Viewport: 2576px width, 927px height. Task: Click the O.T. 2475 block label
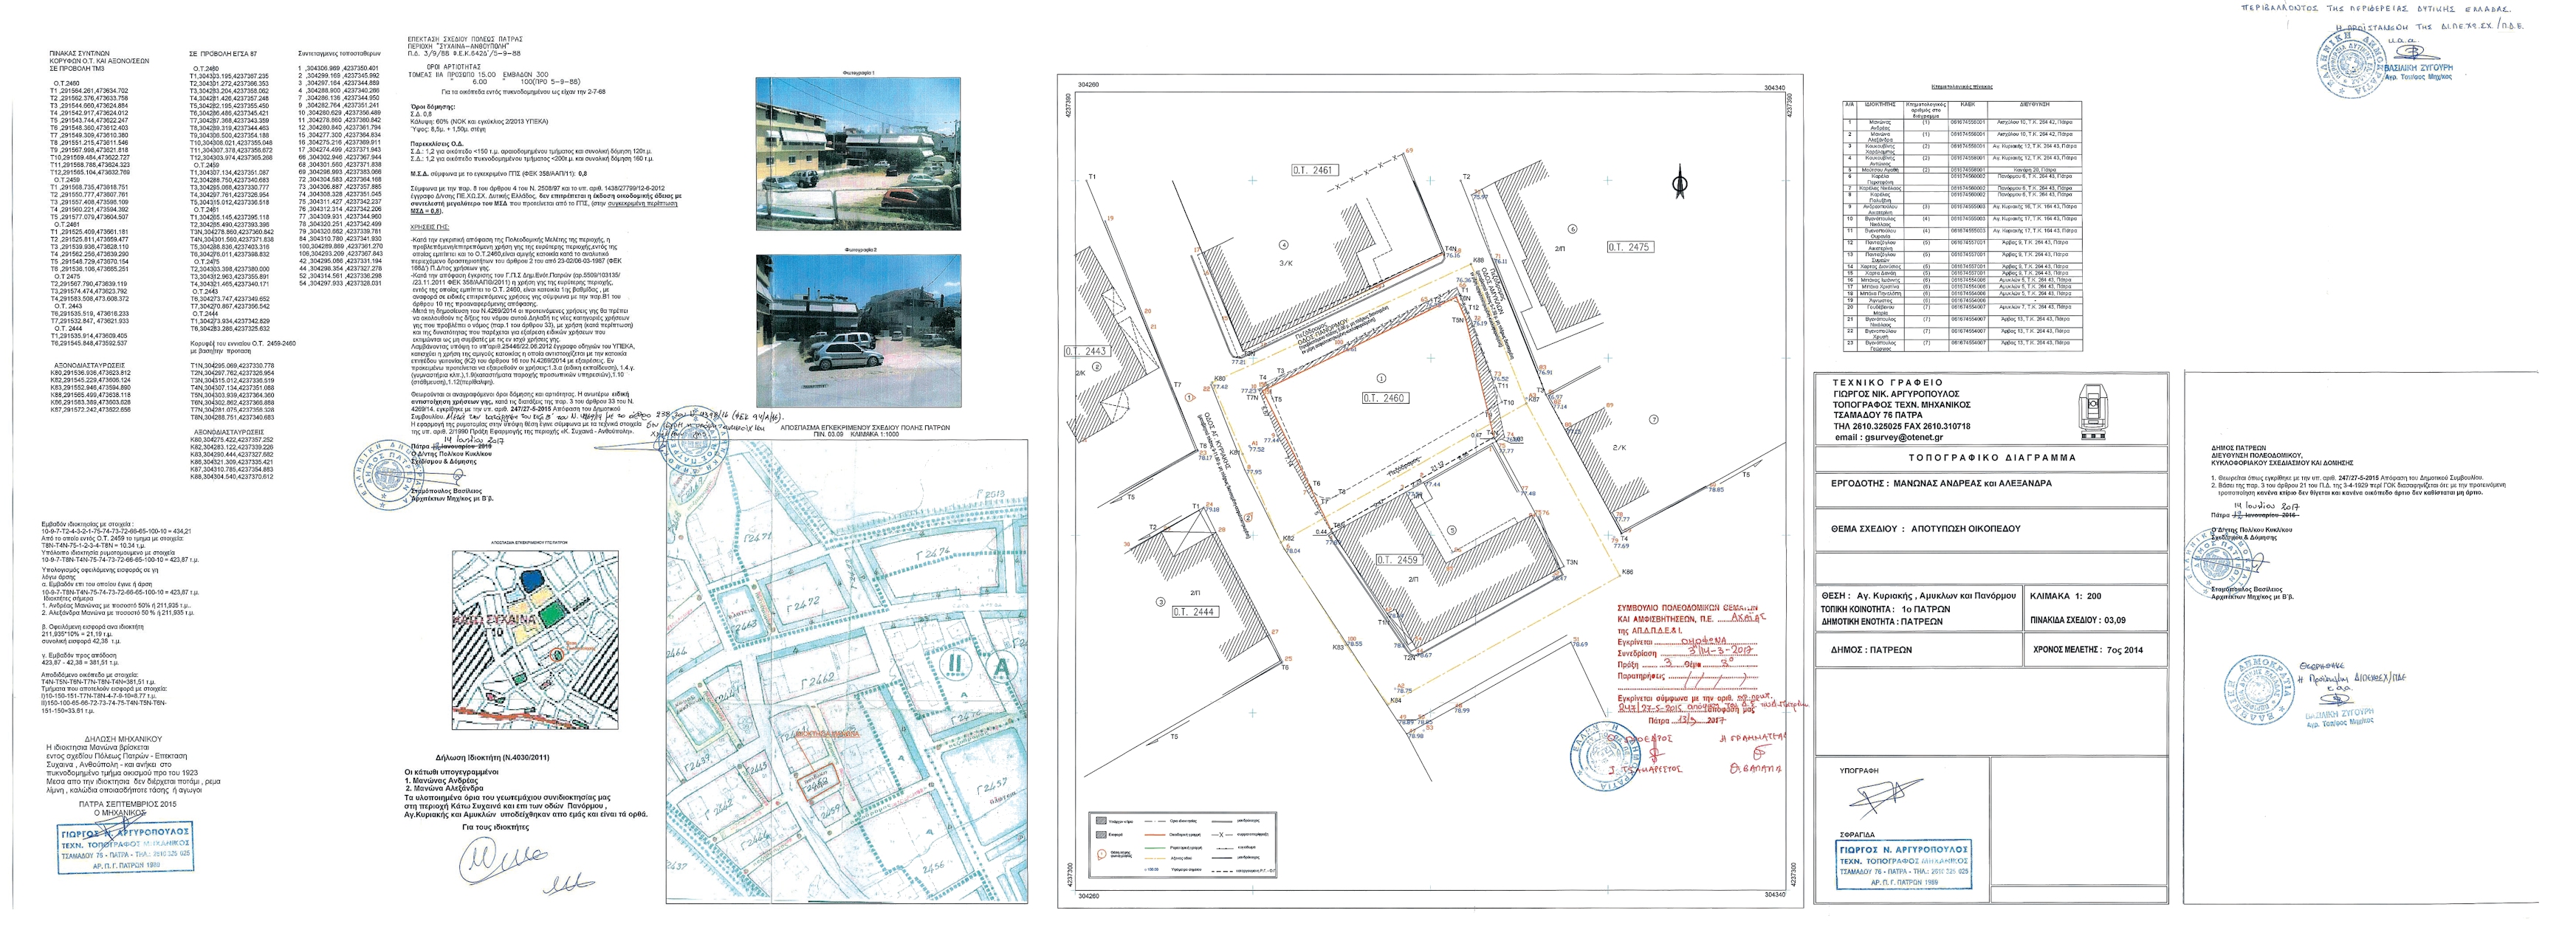[x=1629, y=247]
